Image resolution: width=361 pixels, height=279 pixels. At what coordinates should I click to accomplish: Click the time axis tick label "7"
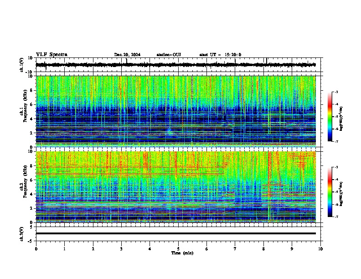point(235,249)
